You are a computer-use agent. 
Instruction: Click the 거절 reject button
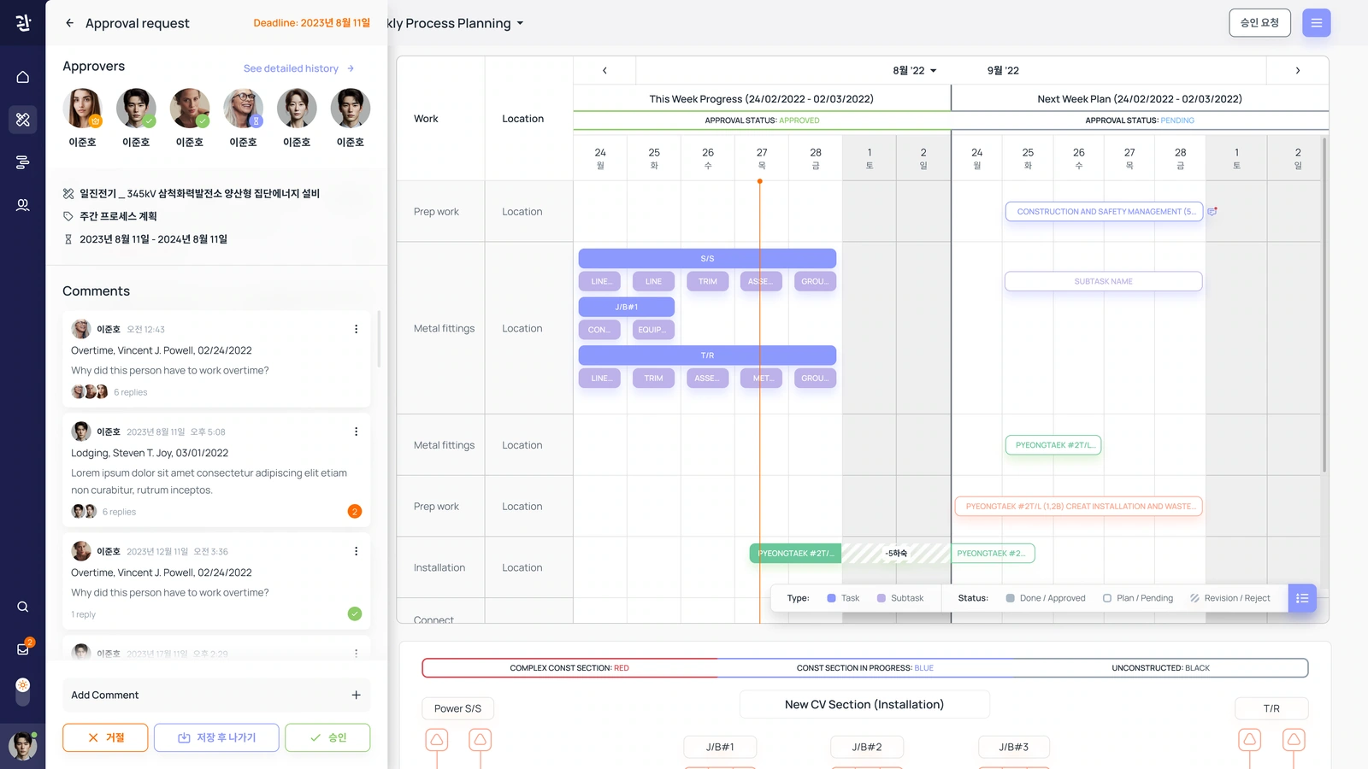coord(105,737)
